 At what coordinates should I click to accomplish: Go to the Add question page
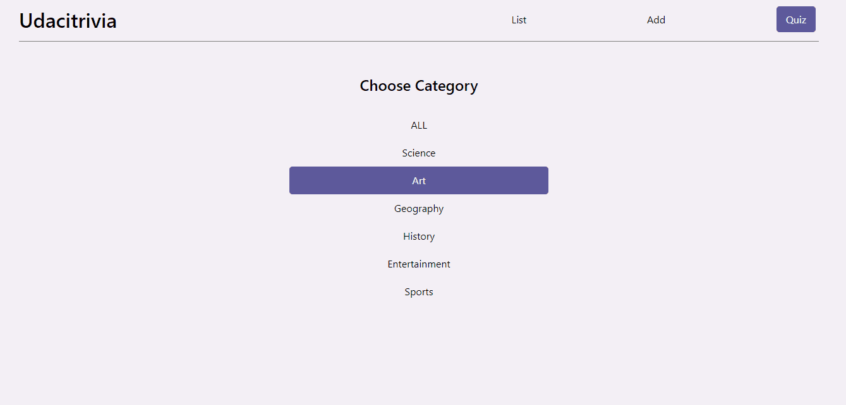(x=656, y=20)
